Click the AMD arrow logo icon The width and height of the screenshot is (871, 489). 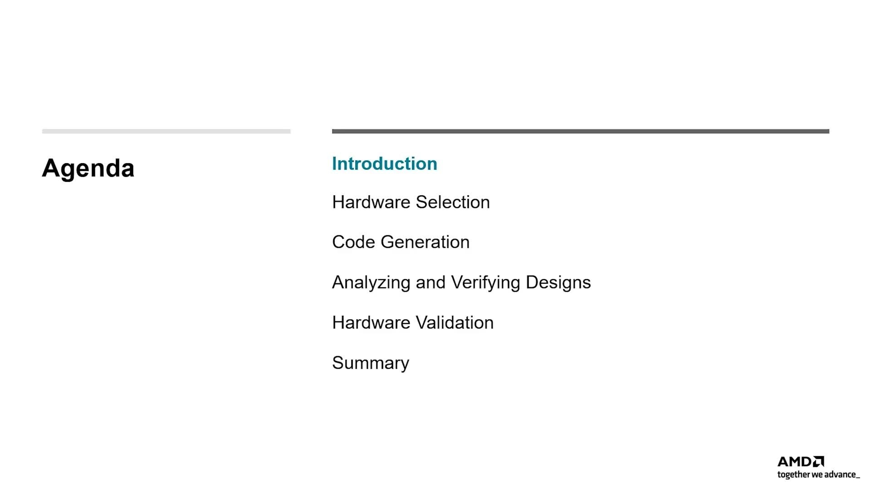coord(818,461)
